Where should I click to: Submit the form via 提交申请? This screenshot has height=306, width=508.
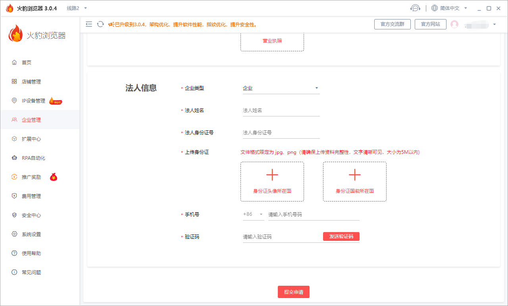(x=293, y=292)
